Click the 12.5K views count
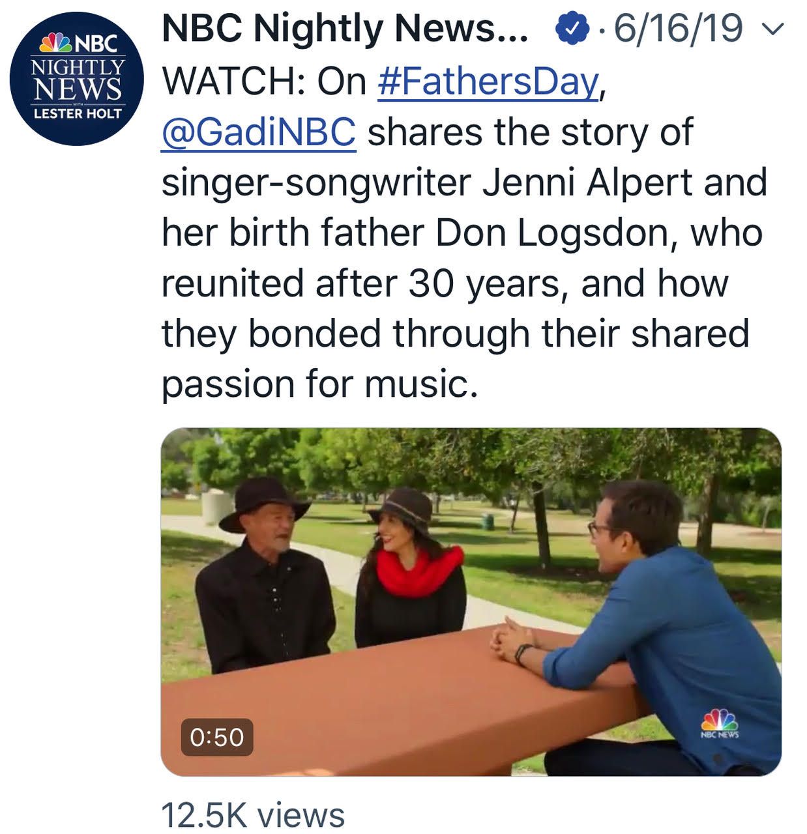This screenshot has width=807, height=834. coord(253,815)
